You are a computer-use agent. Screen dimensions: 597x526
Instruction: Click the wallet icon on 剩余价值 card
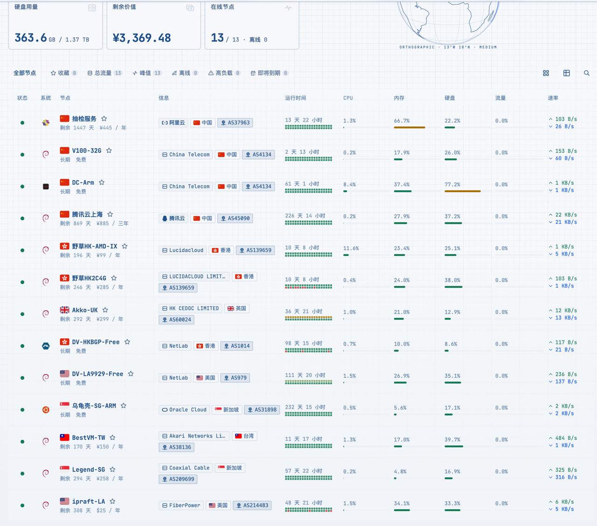pyautogui.click(x=190, y=8)
